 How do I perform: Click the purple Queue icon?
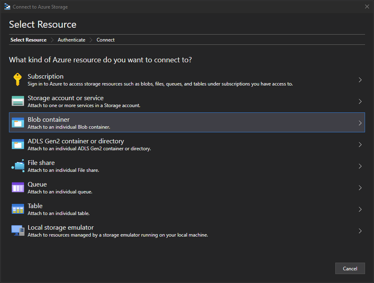click(x=18, y=187)
